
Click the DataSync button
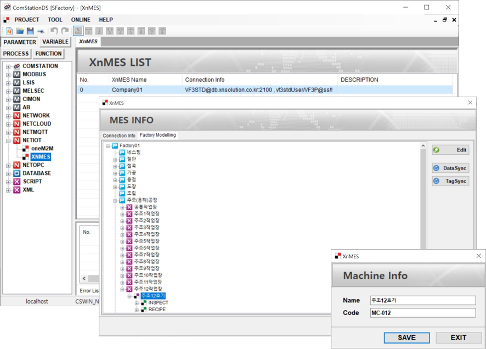point(450,168)
